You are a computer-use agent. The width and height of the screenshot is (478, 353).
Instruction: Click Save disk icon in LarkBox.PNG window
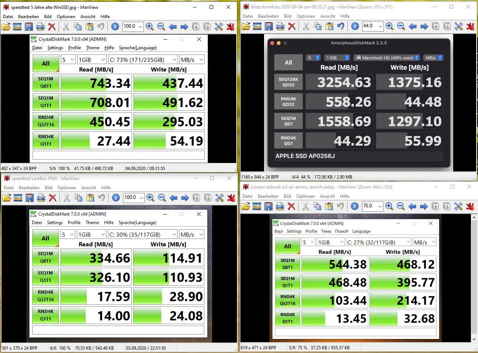[30, 198]
